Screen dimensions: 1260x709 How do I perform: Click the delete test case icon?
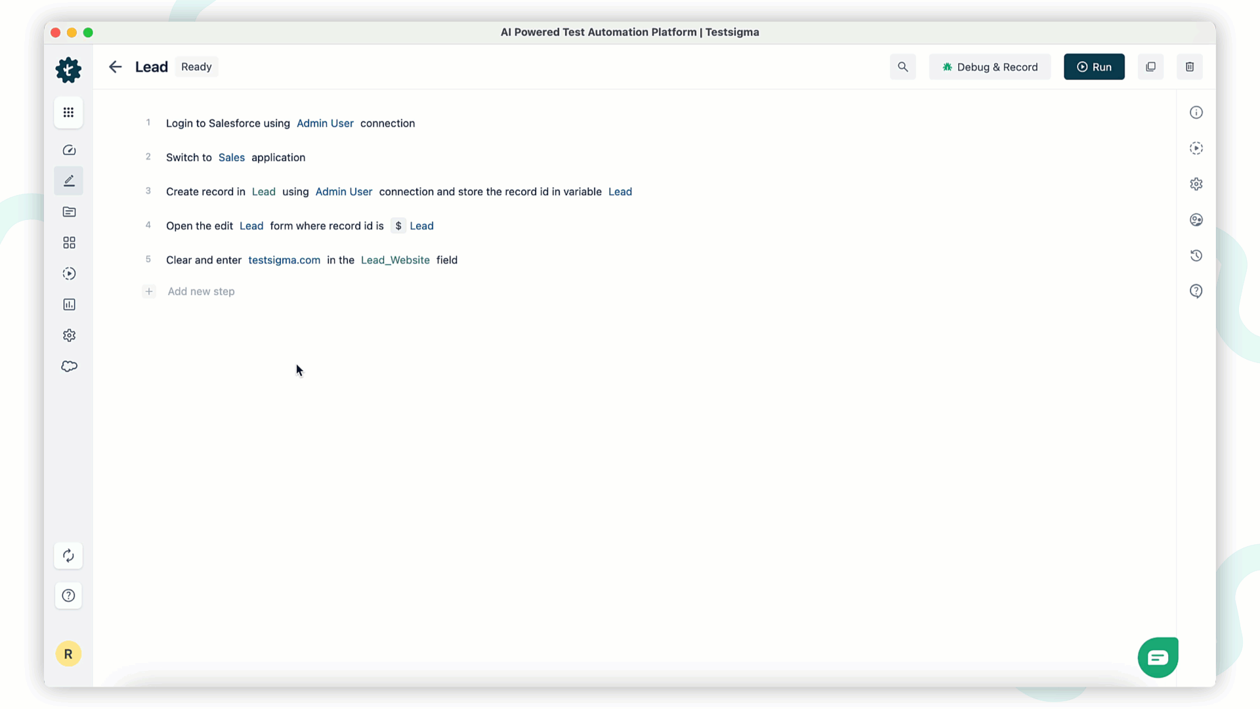[x=1190, y=67]
